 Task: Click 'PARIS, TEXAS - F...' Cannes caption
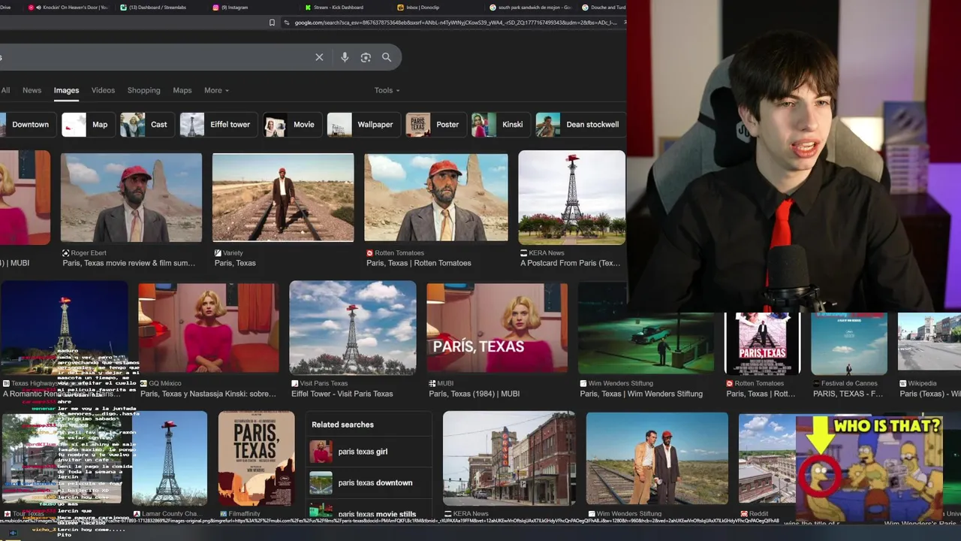[x=848, y=394]
